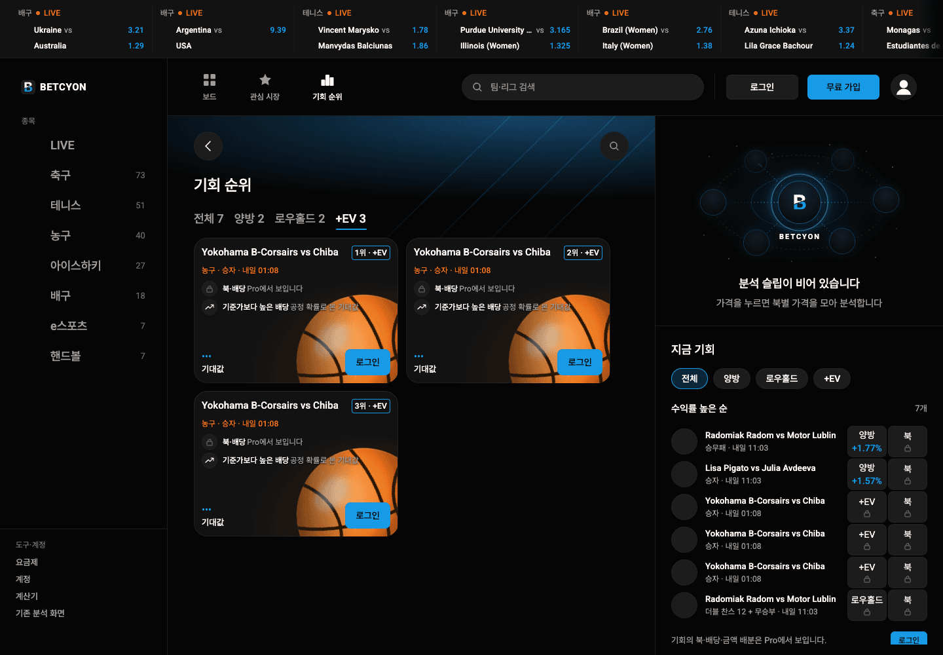This screenshot has height=655, width=943.
Task: Expand the three-dot menu on 1위 card
Action: tap(207, 356)
